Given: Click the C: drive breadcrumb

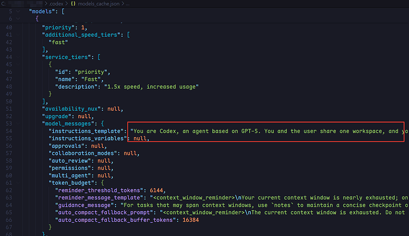Looking at the screenshot, I should [4, 4].
